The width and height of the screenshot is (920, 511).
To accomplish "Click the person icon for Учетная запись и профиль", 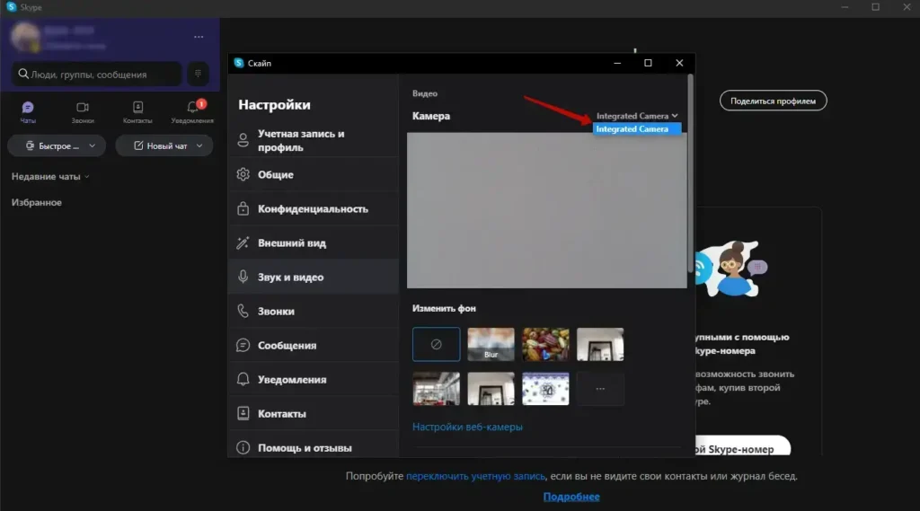I will 243,140.
